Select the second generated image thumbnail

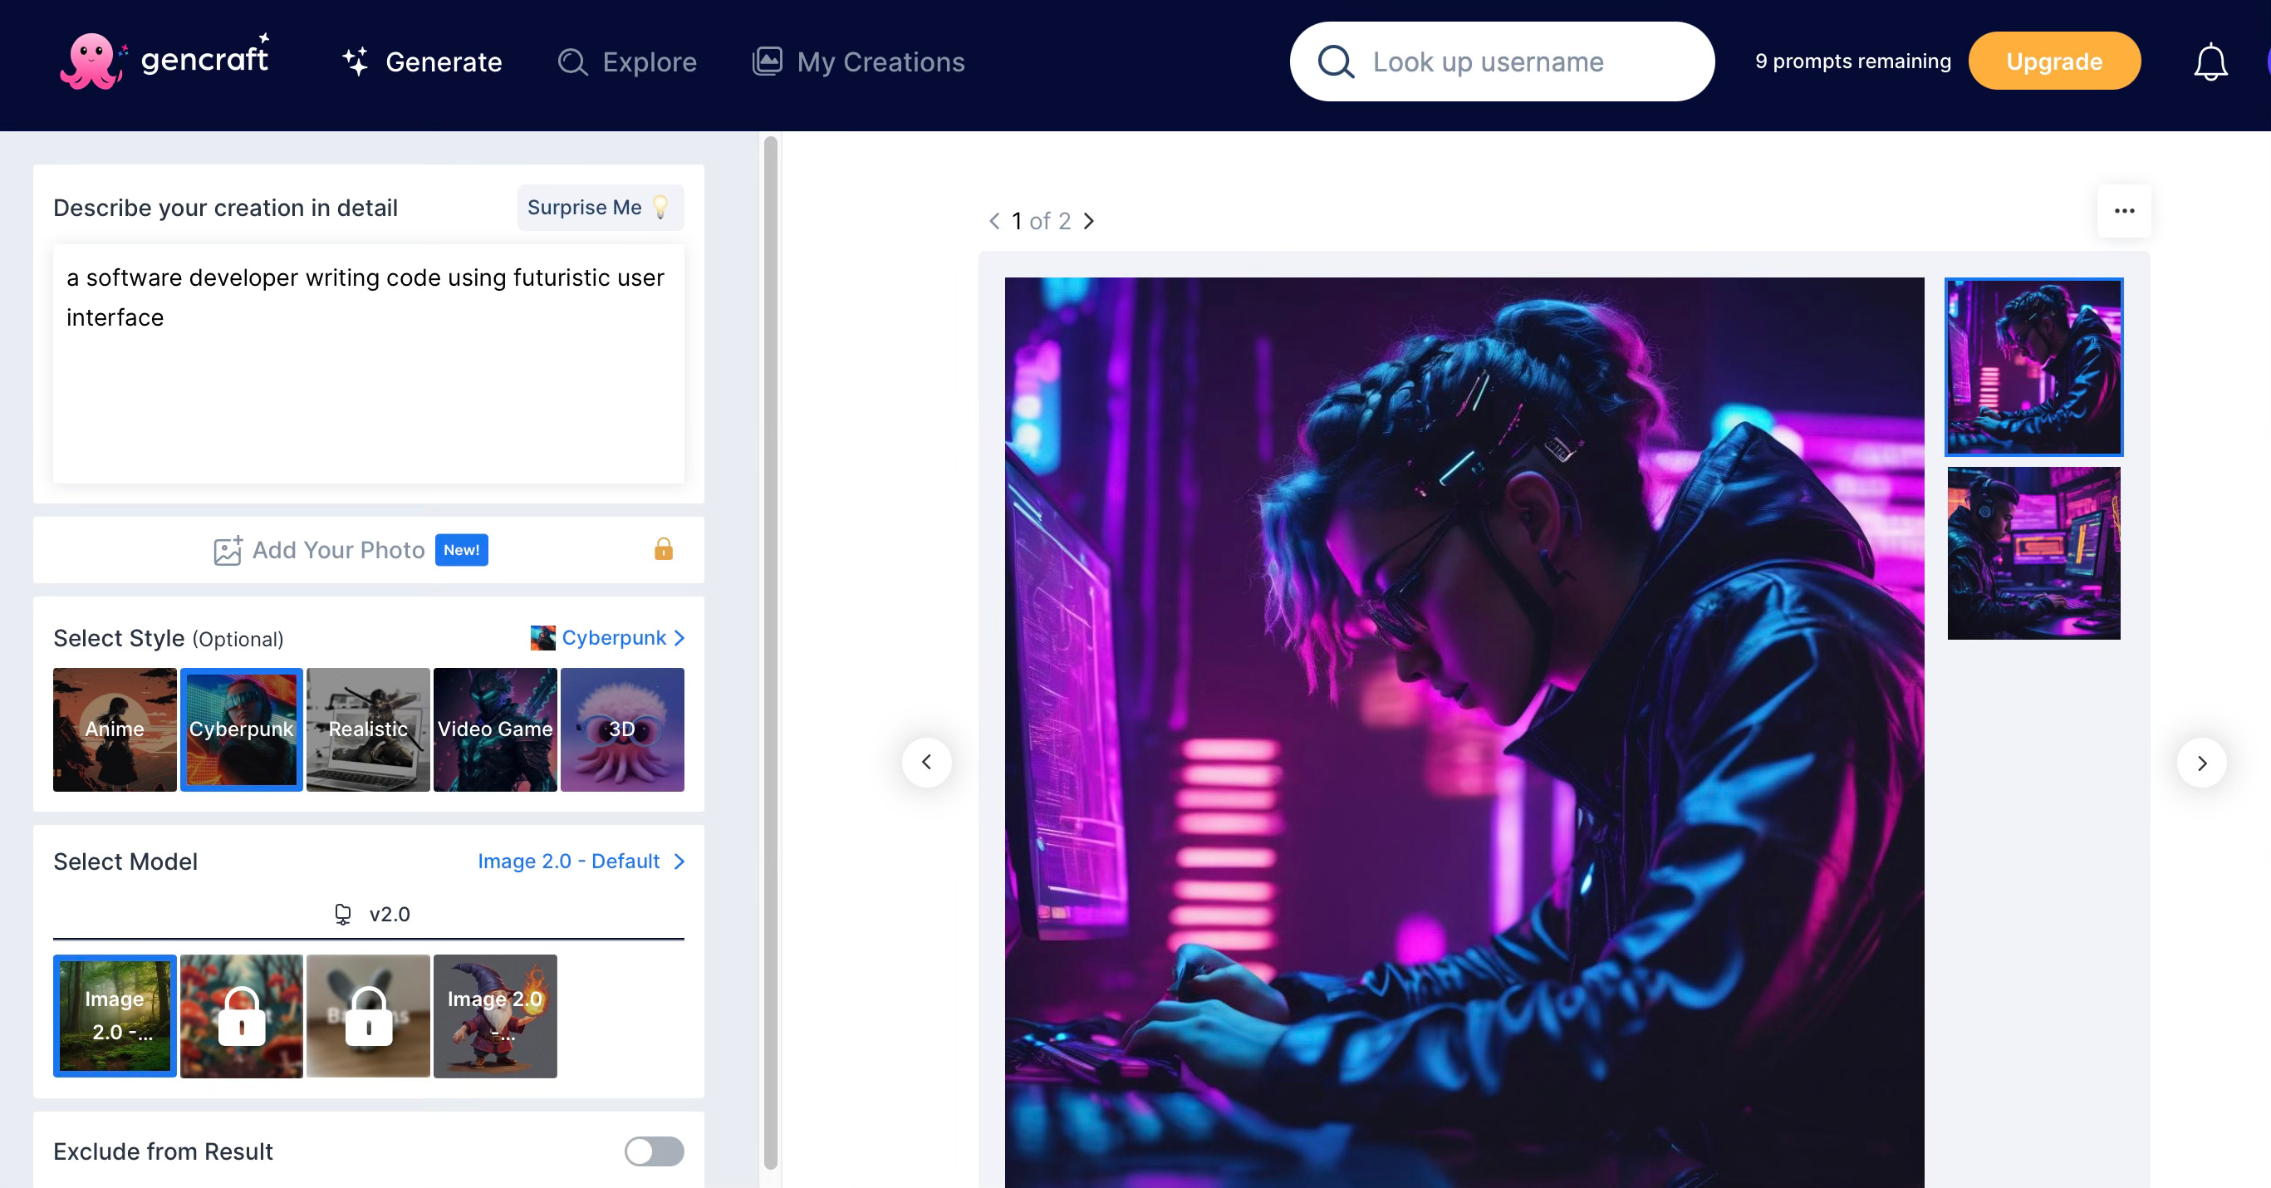pos(2033,553)
